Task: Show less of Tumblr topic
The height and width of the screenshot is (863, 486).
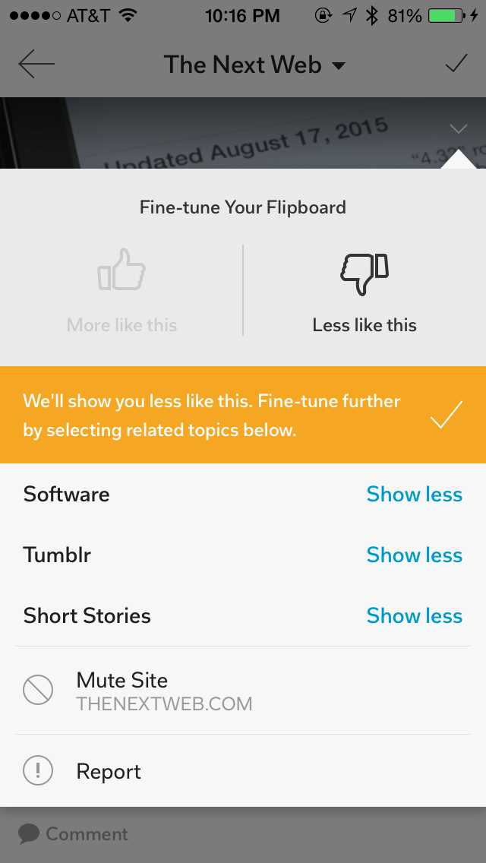Action: [x=414, y=555]
